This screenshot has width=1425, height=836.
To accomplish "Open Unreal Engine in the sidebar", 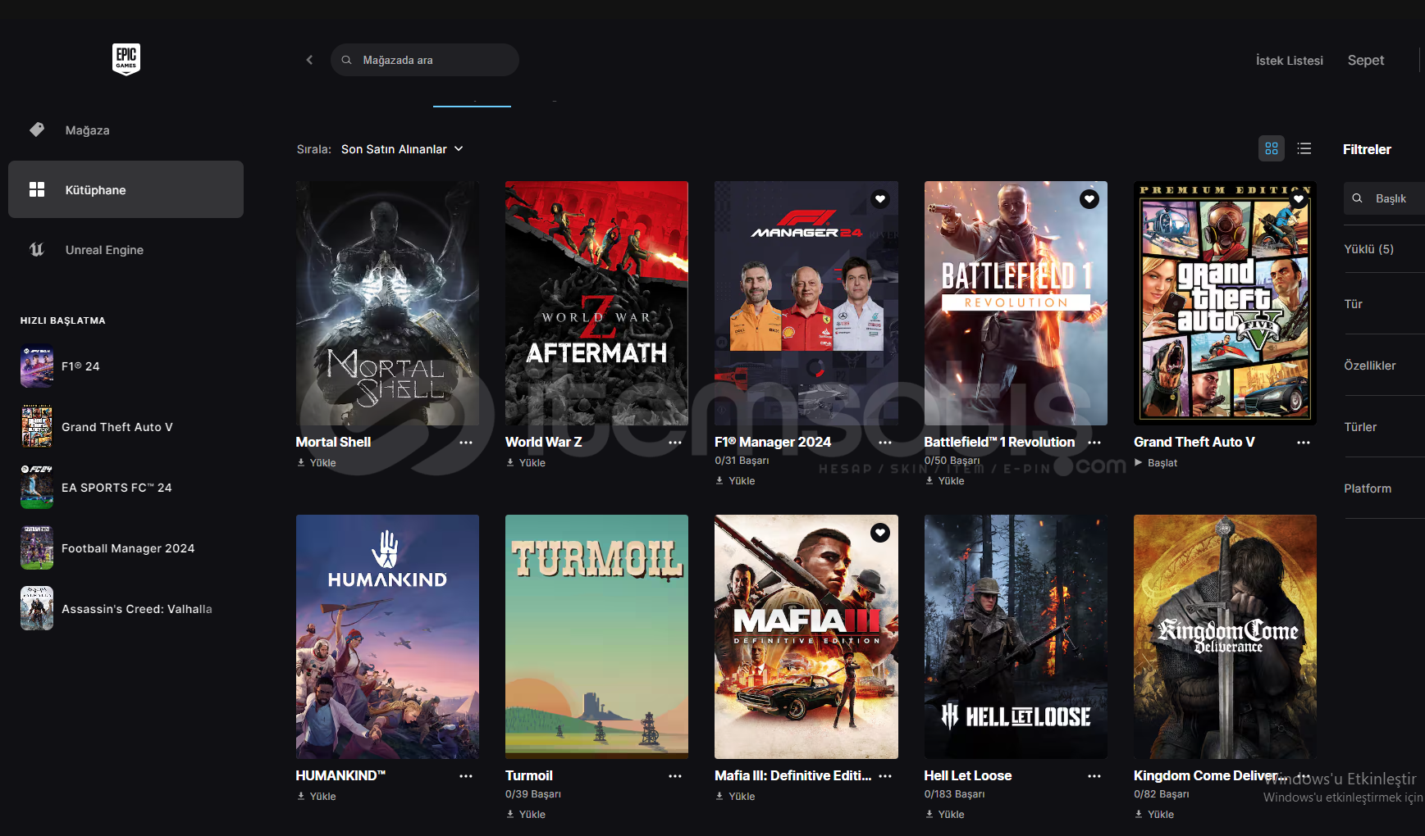I will pyautogui.click(x=126, y=249).
